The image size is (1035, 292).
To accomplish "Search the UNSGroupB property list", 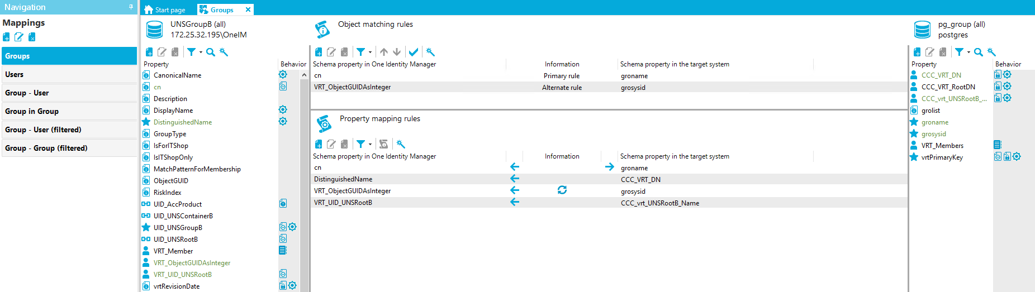I will (x=211, y=52).
